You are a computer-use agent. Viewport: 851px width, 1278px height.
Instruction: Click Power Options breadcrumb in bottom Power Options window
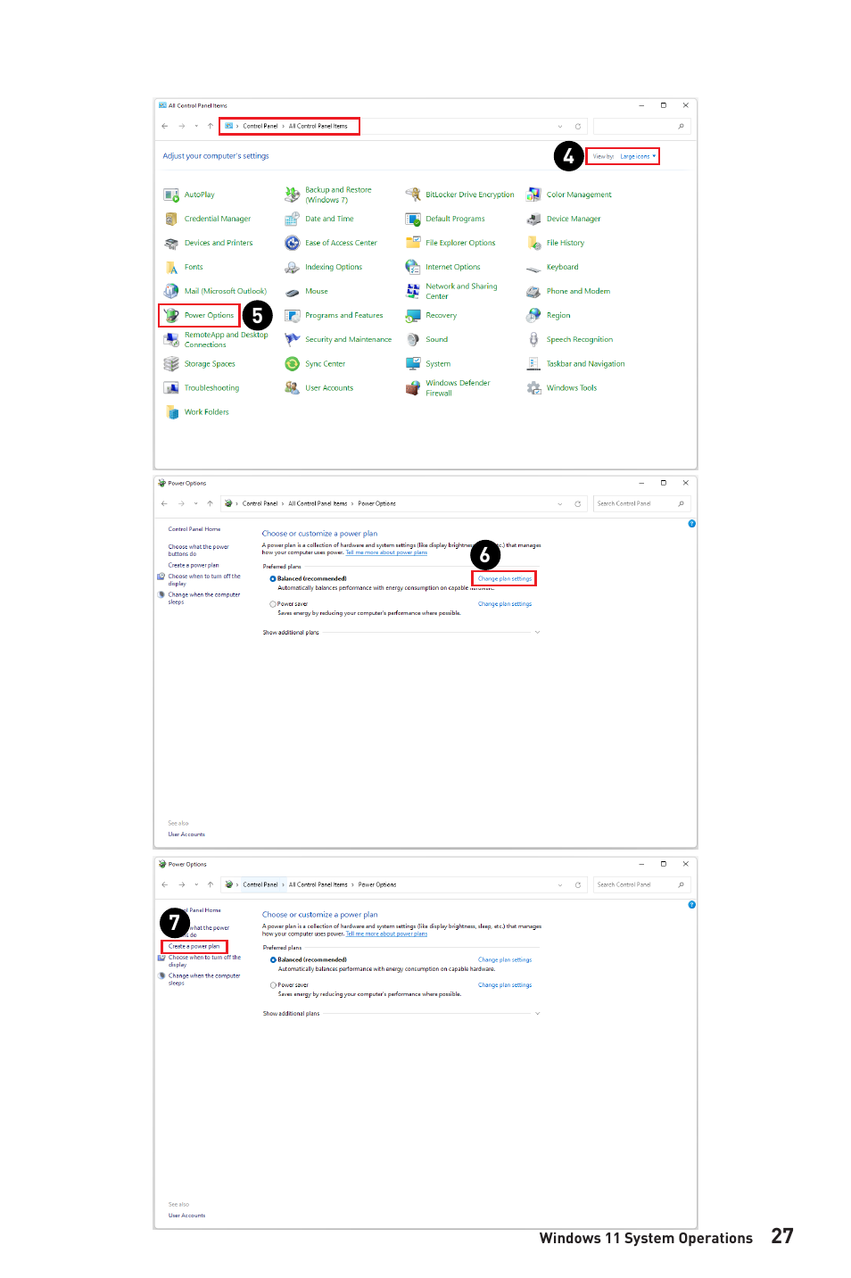(x=377, y=885)
